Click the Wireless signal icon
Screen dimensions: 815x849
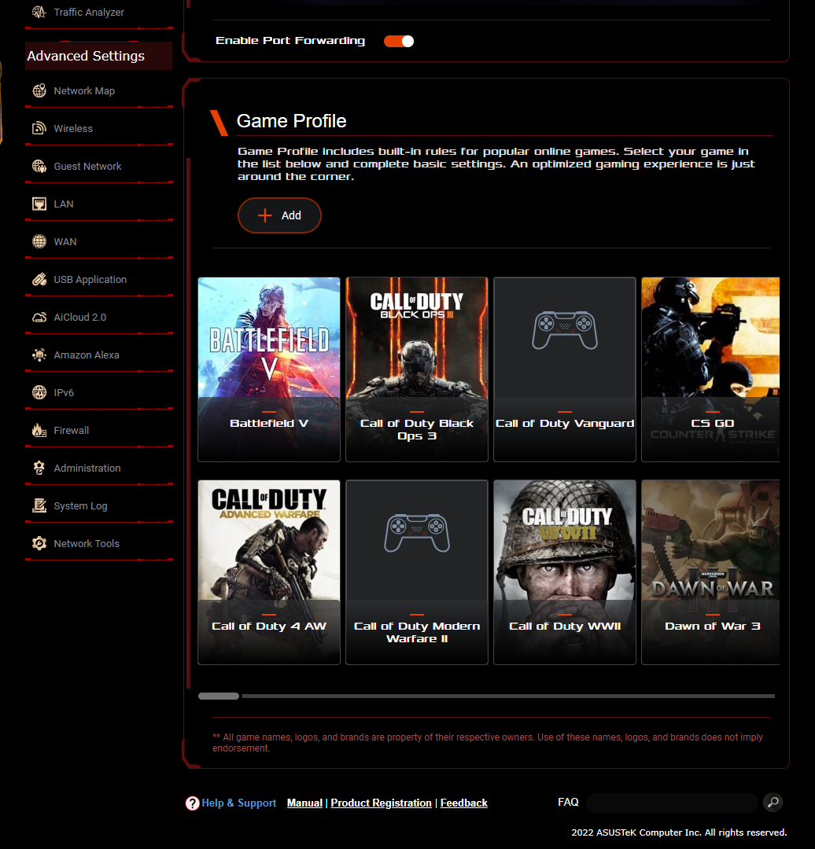pyautogui.click(x=39, y=128)
